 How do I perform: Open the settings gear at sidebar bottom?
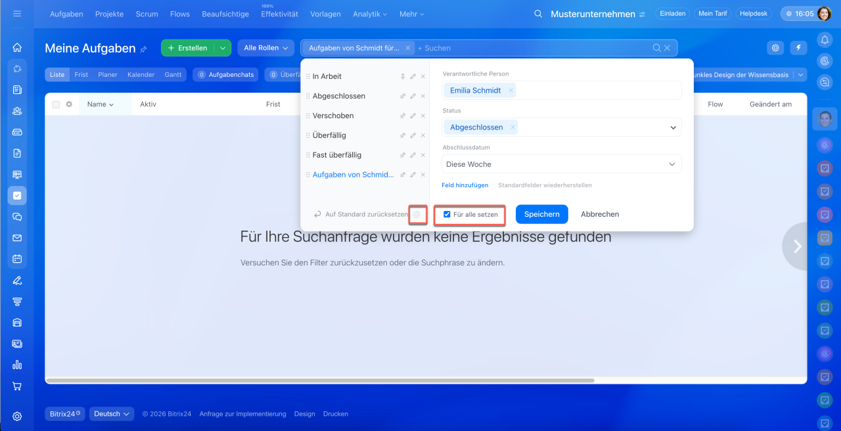click(17, 416)
